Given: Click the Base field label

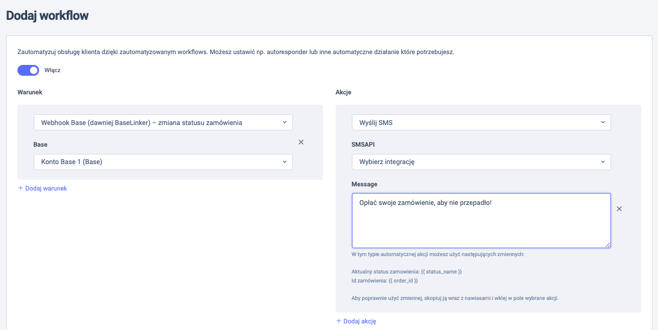Looking at the screenshot, I should [40, 145].
